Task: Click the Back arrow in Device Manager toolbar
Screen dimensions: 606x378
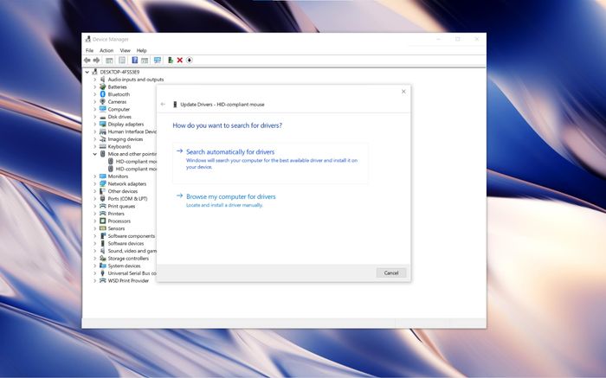Action: coord(87,60)
